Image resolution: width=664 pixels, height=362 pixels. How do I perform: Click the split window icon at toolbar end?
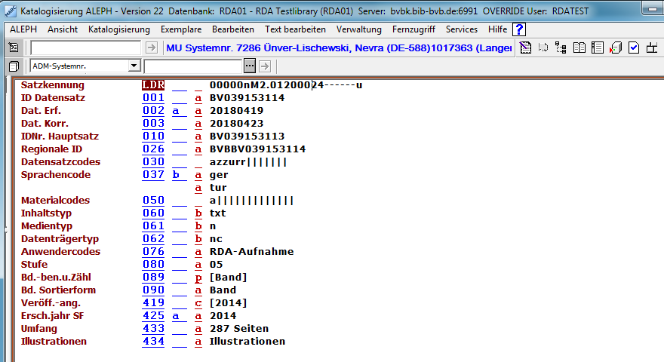[652, 48]
